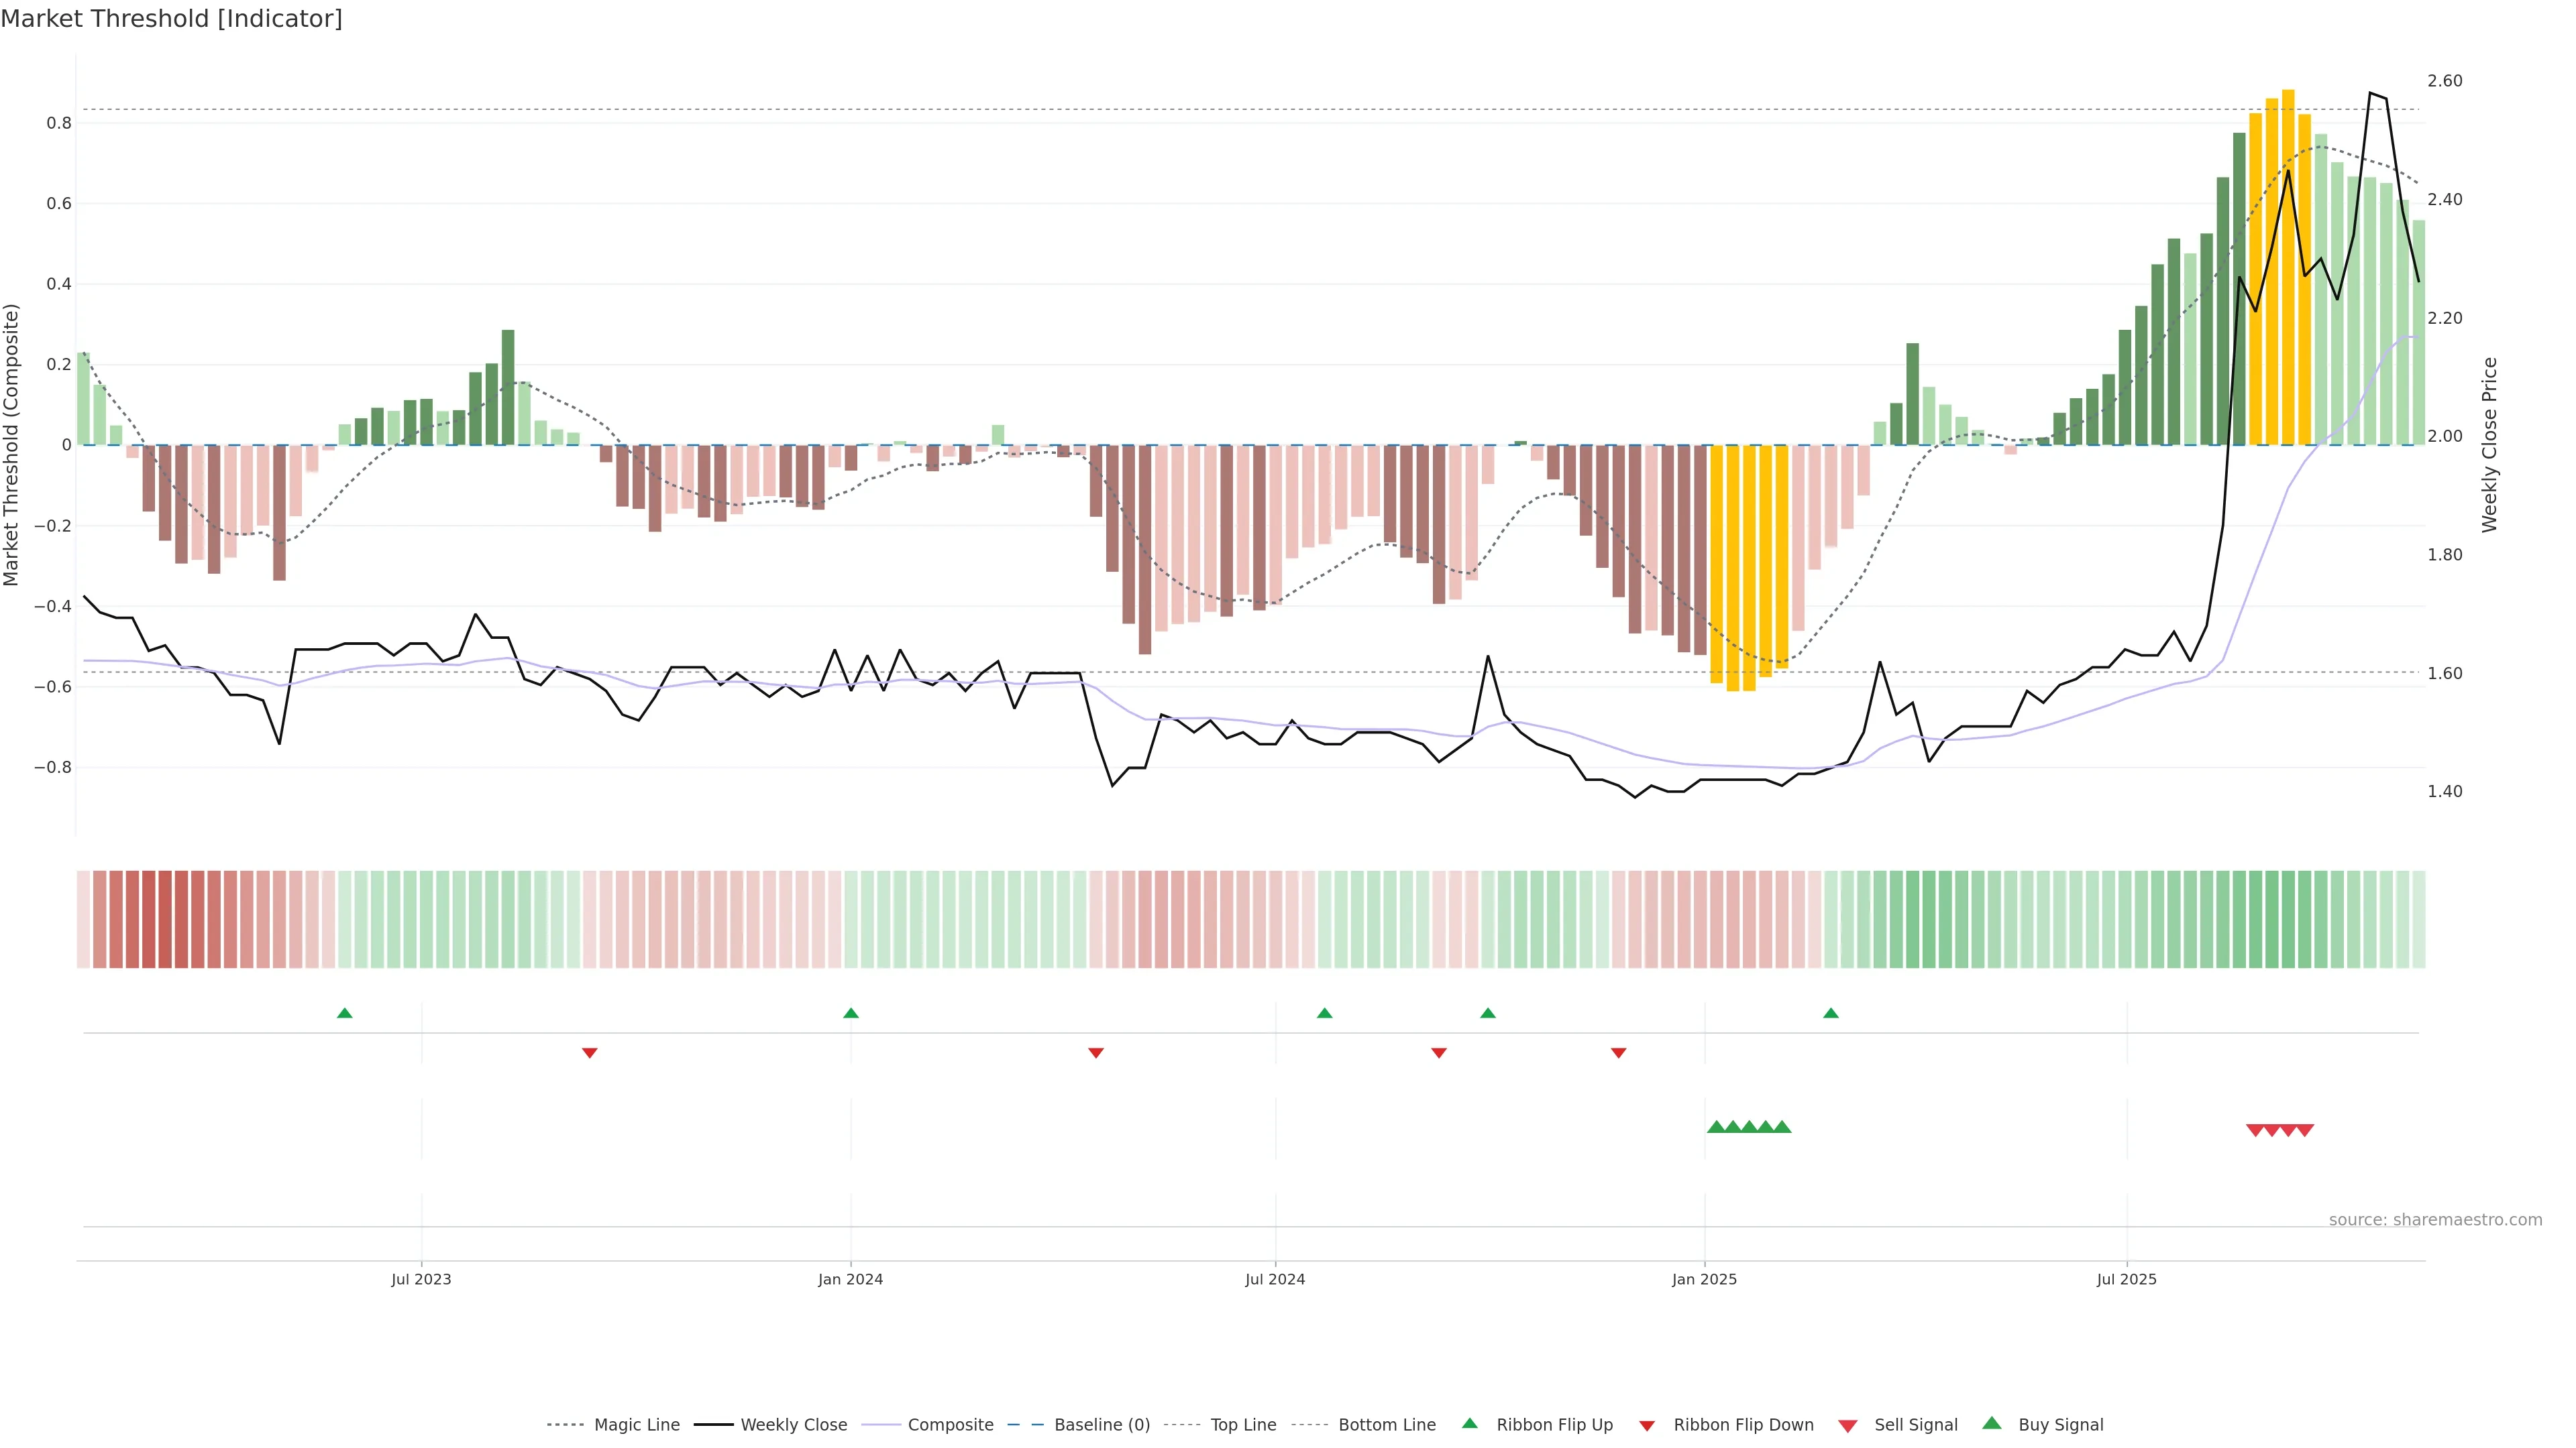
Task: Click first red ribbon flip down marker
Action: pyautogui.click(x=590, y=1052)
